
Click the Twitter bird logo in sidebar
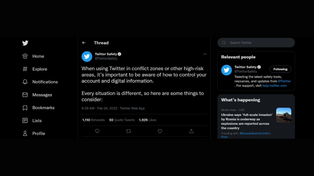[x=25, y=43]
